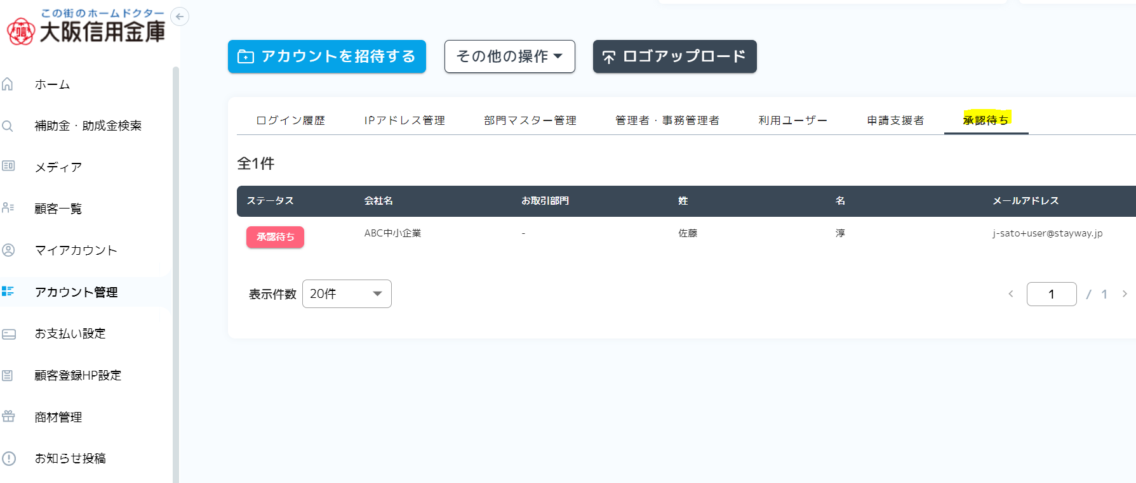Open 商材管理 menu item
Screen dimensions: 1136x483
(x=58, y=417)
